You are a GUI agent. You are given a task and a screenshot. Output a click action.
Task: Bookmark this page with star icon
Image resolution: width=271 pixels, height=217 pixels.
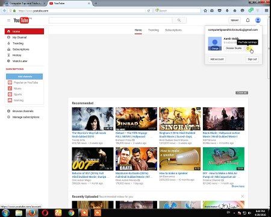coord(205,11)
